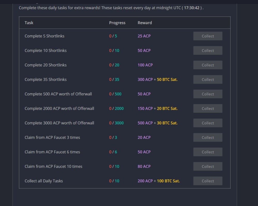The width and height of the screenshot is (258, 206).
Task: Collect reward for ACP Faucet 3 times
Action: (208, 137)
